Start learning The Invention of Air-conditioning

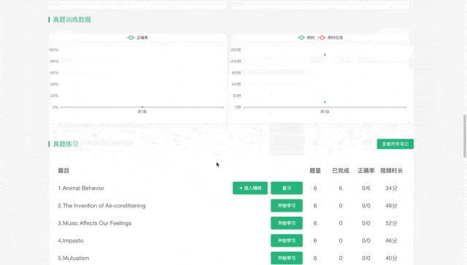[x=287, y=206]
